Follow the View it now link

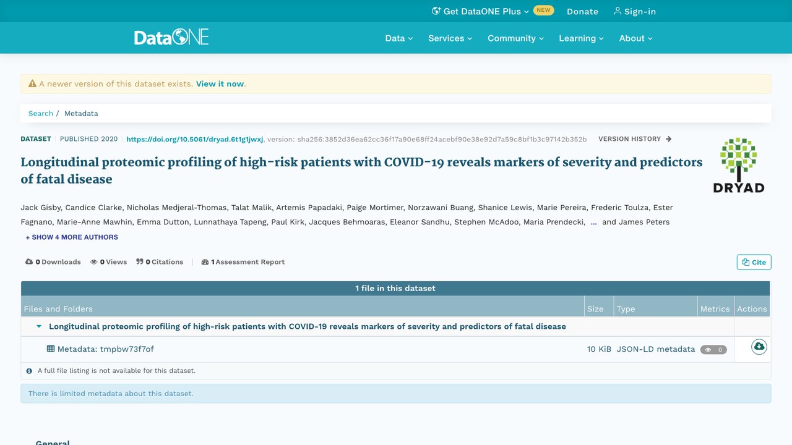pyautogui.click(x=220, y=84)
